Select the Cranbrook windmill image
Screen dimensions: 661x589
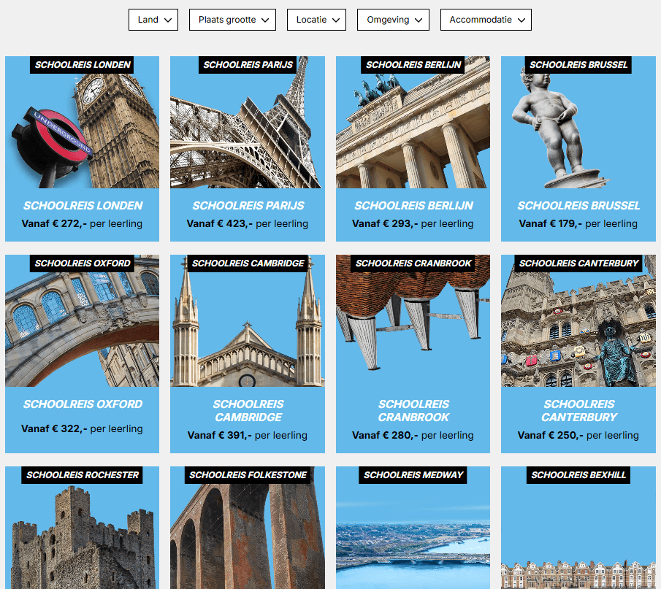click(413, 328)
